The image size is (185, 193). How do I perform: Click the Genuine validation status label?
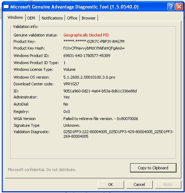pyautogui.click(x=35, y=35)
